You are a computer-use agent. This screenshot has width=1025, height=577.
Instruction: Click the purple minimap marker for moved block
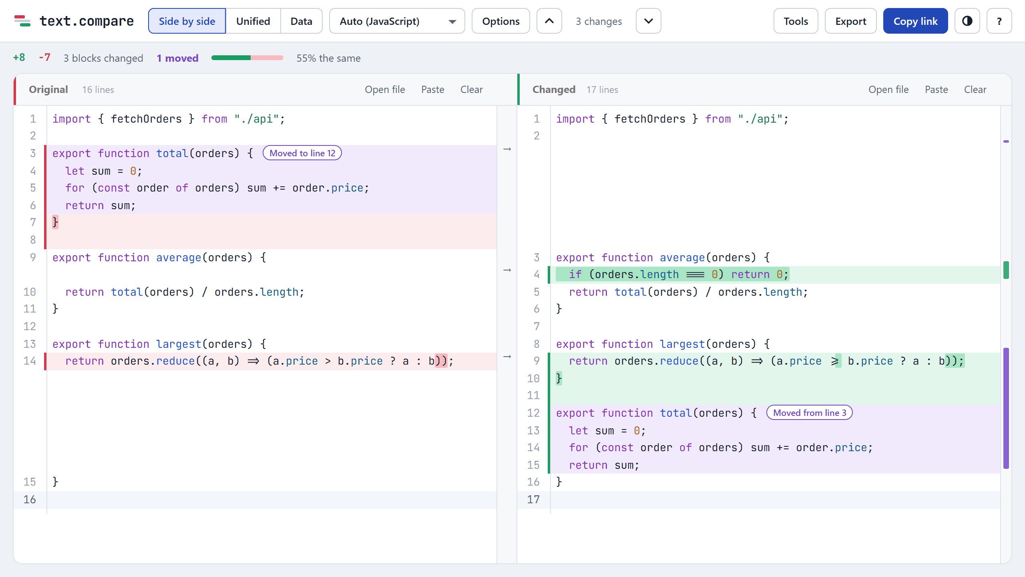click(1006, 408)
